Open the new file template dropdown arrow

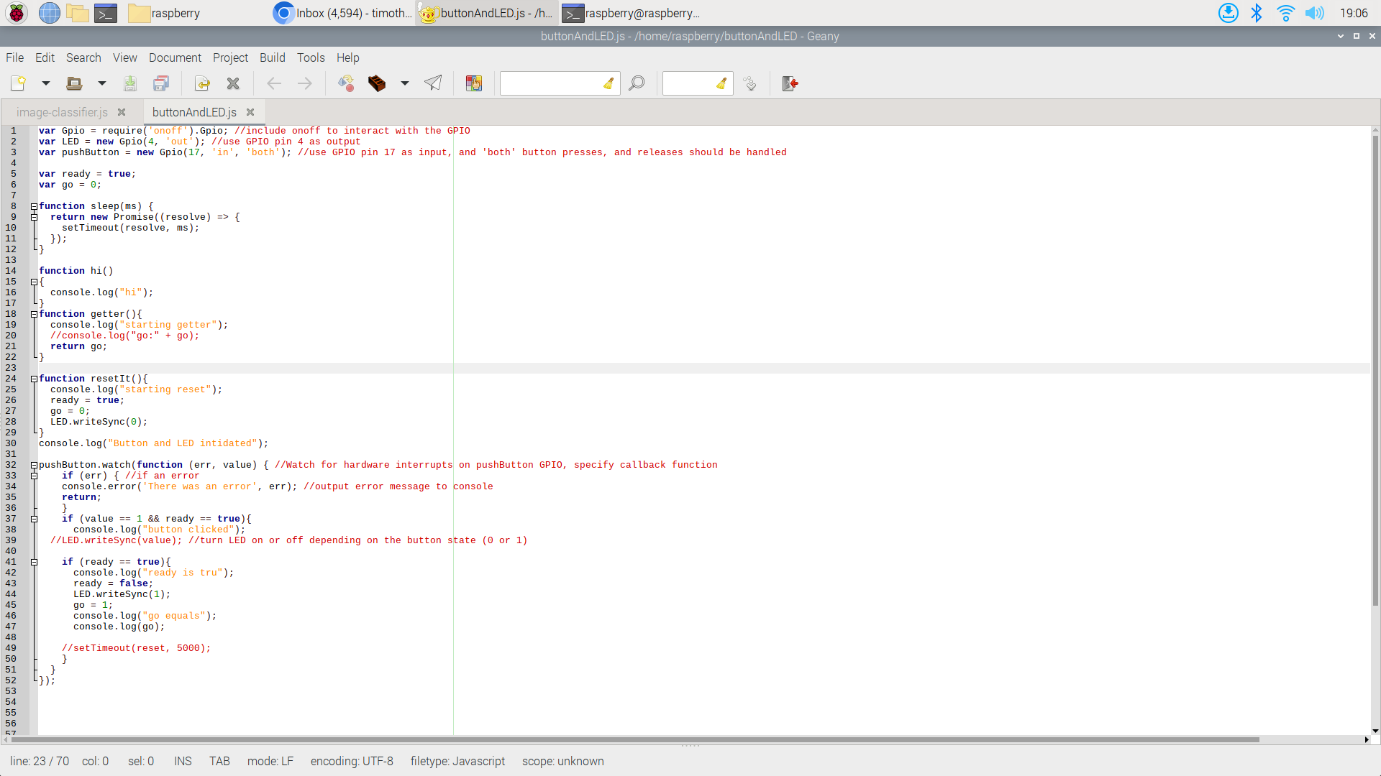coord(45,83)
